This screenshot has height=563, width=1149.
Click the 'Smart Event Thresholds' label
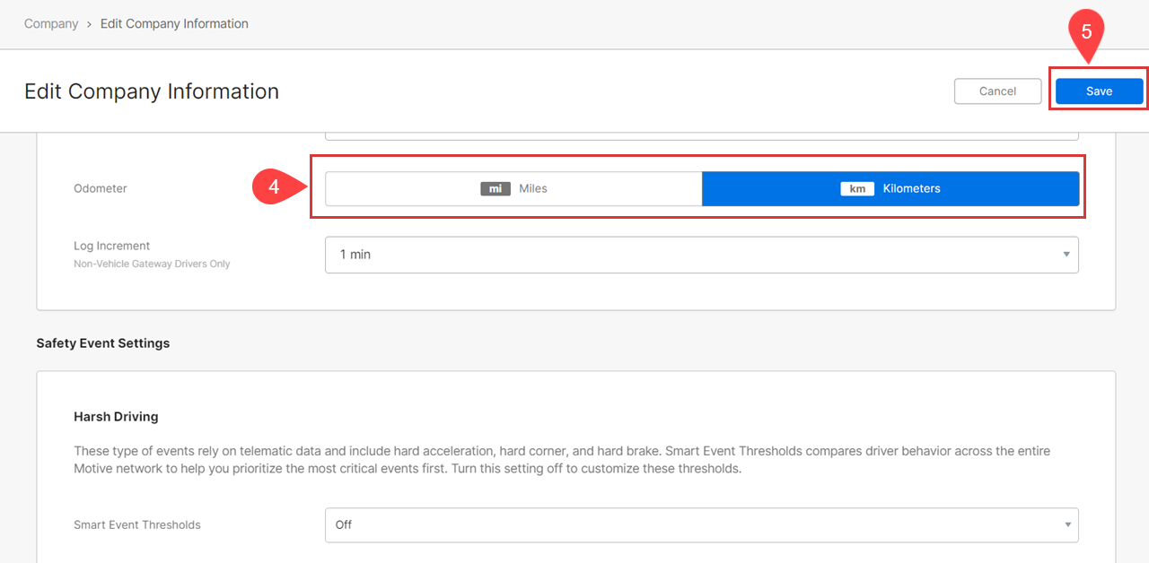coord(137,525)
